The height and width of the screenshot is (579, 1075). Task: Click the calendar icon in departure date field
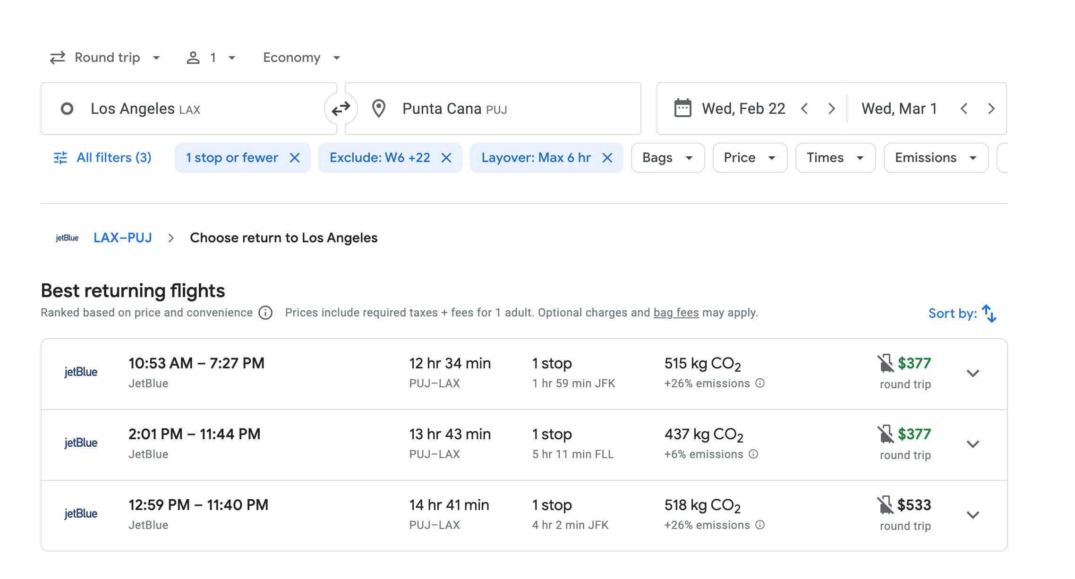click(683, 109)
